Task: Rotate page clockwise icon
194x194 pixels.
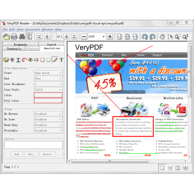Action: click(145, 37)
